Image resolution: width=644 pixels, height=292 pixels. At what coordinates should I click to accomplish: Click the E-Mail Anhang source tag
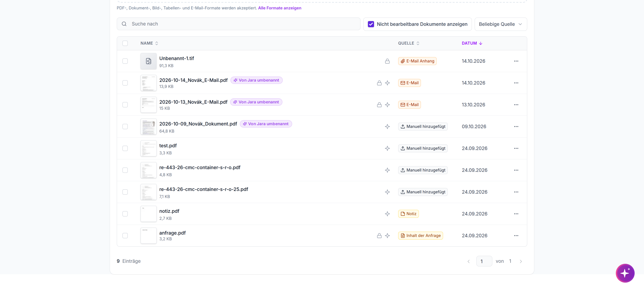(x=417, y=61)
